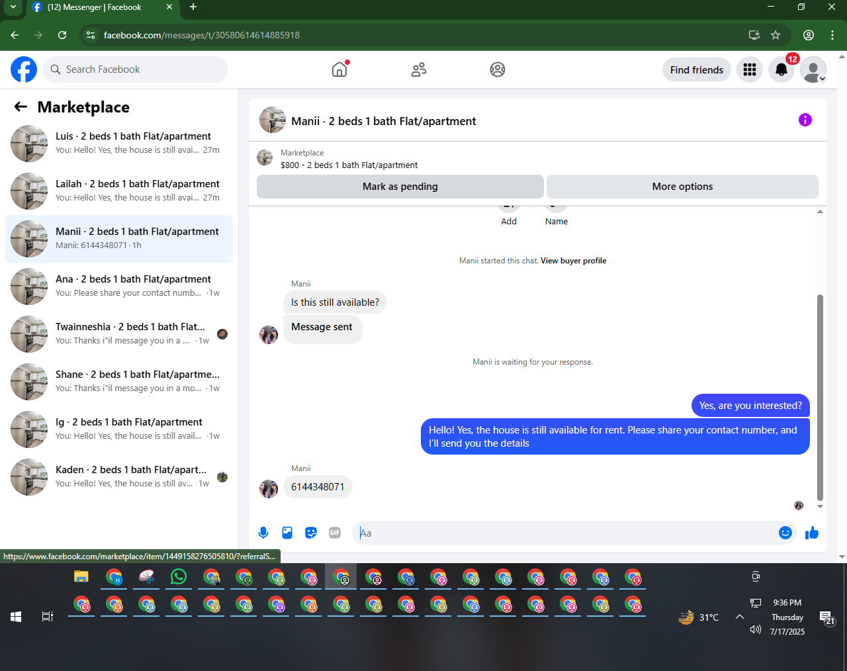Click the "Yes, are you interested?" message
This screenshot has height=671, width=847.
pyautogui.click(x=750, y=406)
